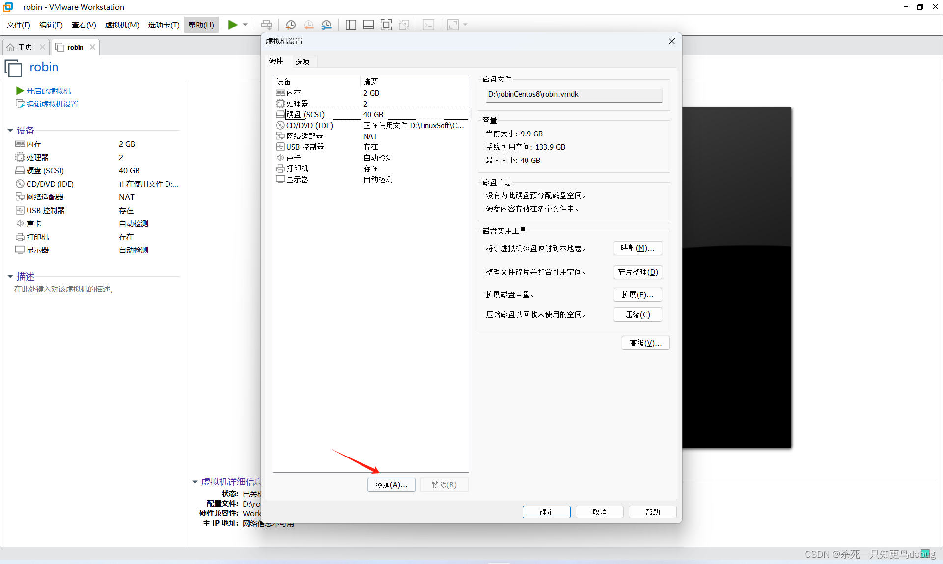This screenshot has height=564, width=943.
Task: Close the 主页 tab
Action: [x=43, y=47]
